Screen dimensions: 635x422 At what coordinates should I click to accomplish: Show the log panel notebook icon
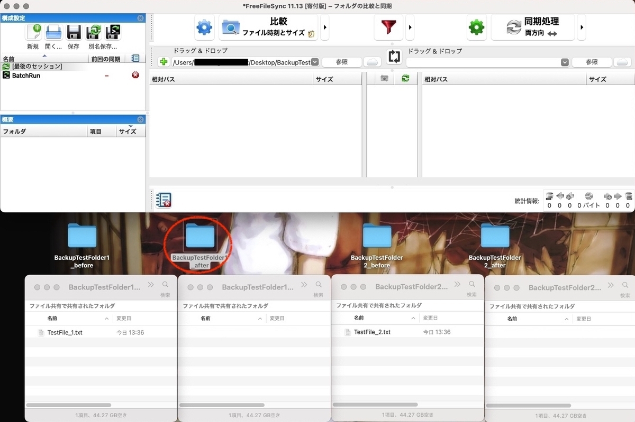pyautogui.click(x=164, y=200)
